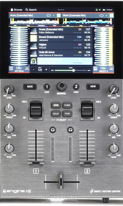The width and height of the screenshot is (123, 206).
Task: Tap the Smart Lighting Control logo
Action: [105, 191]
